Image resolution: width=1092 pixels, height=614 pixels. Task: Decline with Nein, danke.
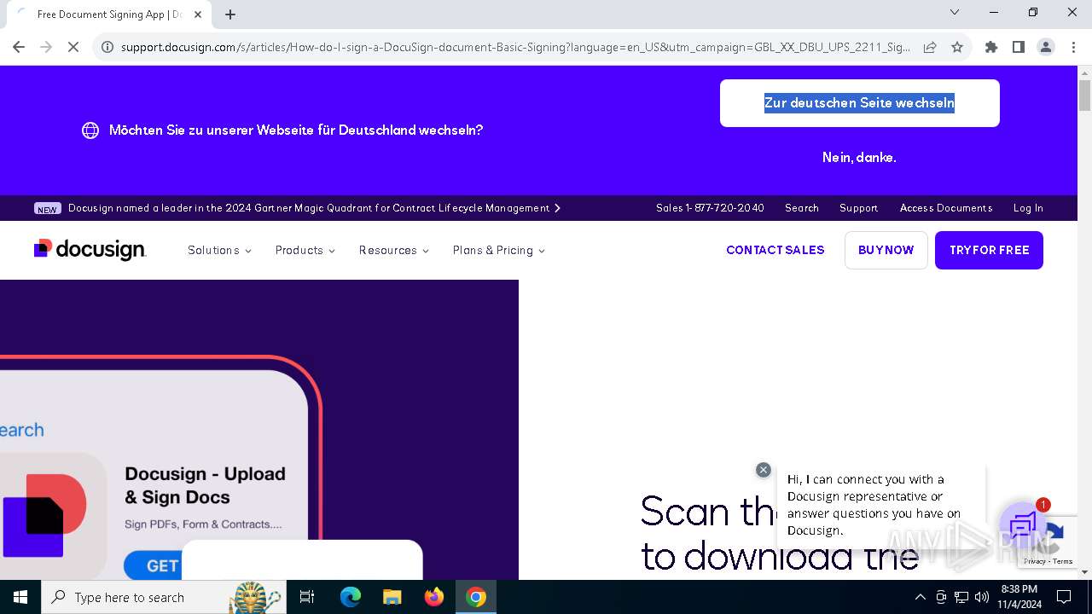pos(859,157)
